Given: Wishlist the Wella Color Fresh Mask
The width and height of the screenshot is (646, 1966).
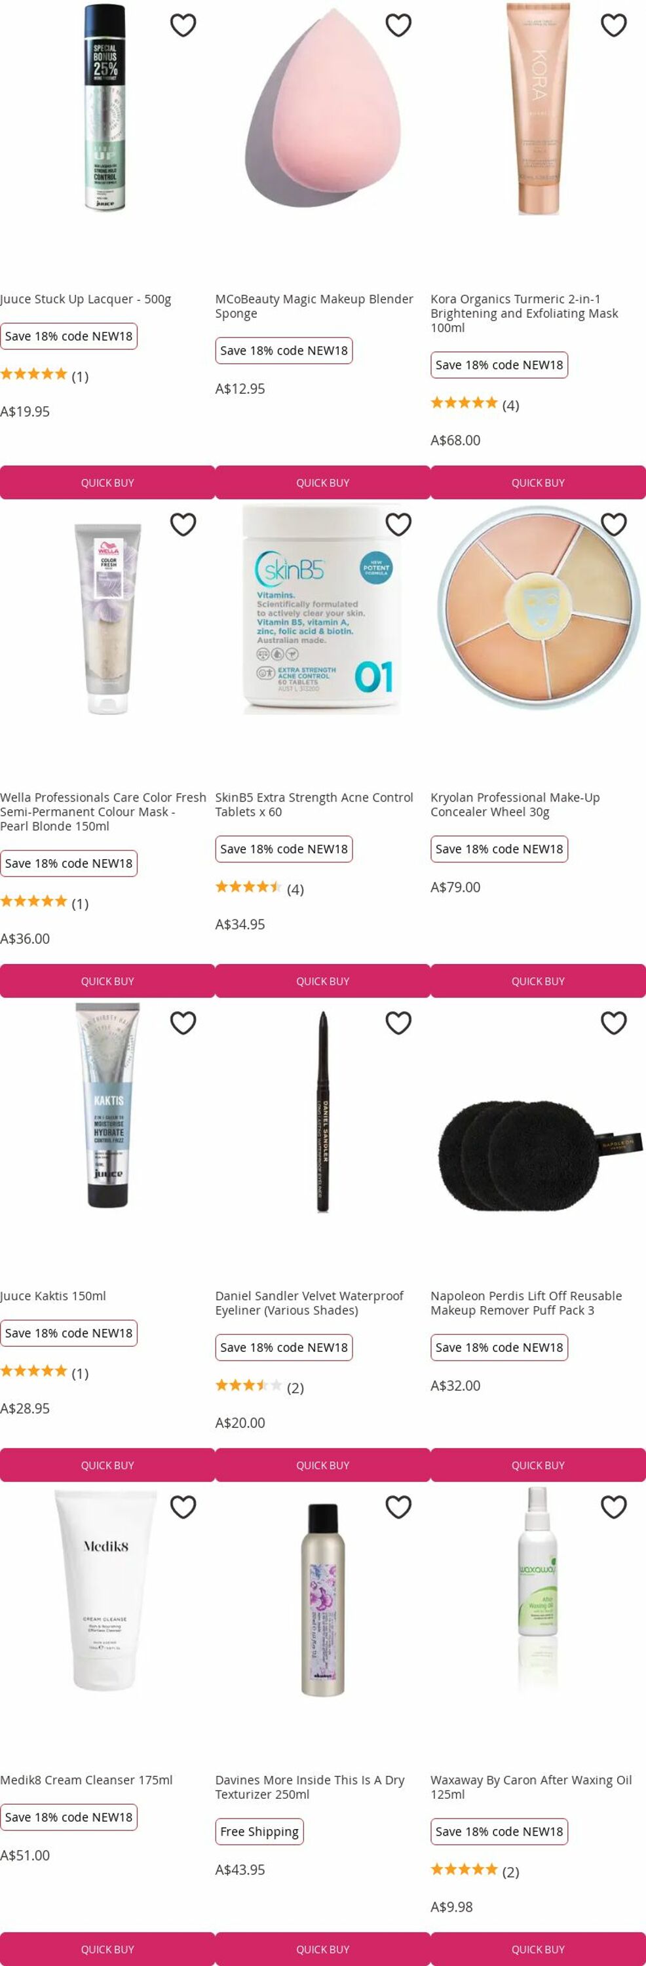Looking at the screenshot, I should (x=183, y=524).
